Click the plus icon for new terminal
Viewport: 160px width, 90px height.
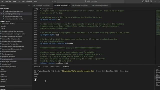click(159, 67)
